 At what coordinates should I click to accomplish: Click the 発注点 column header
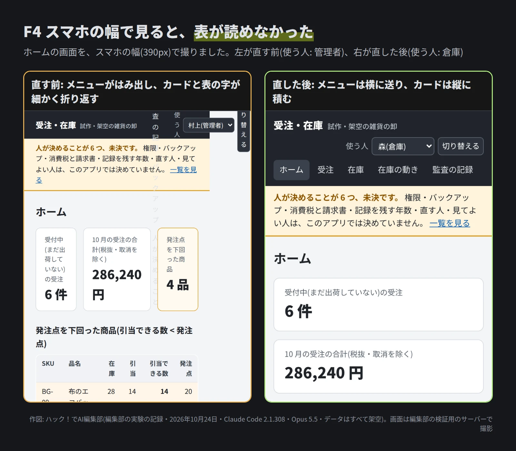pos(186,368)
